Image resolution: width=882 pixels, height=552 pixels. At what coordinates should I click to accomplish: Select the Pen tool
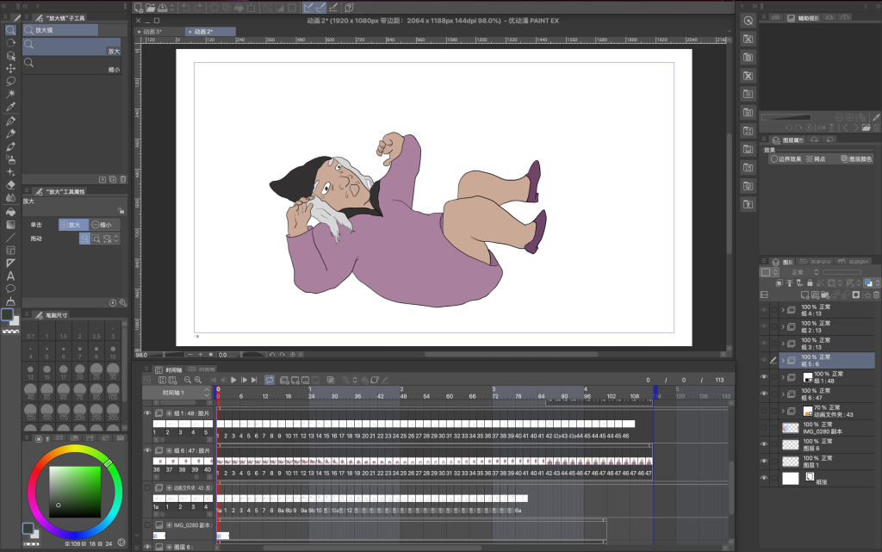pyautogui.click(x=10, y=121)
